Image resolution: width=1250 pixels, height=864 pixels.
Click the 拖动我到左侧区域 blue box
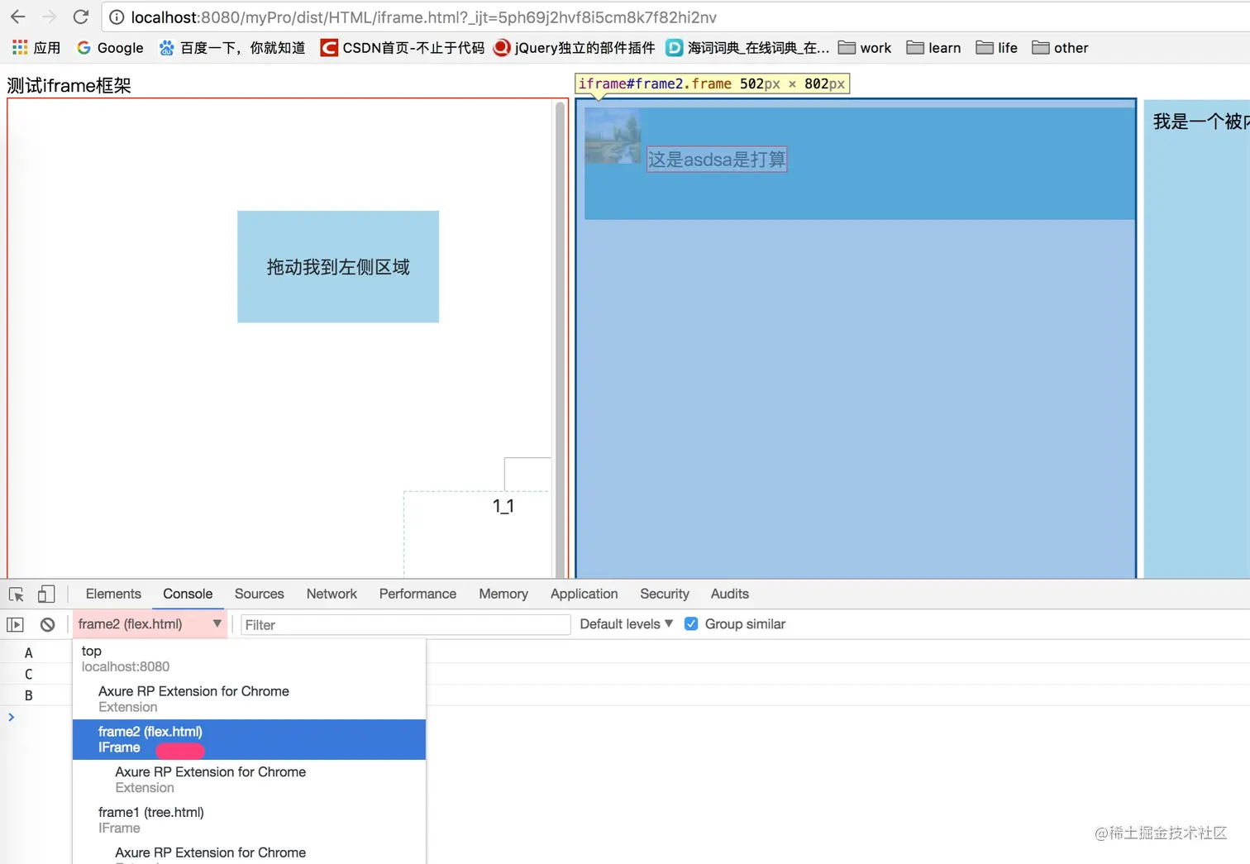pos(338,266)
